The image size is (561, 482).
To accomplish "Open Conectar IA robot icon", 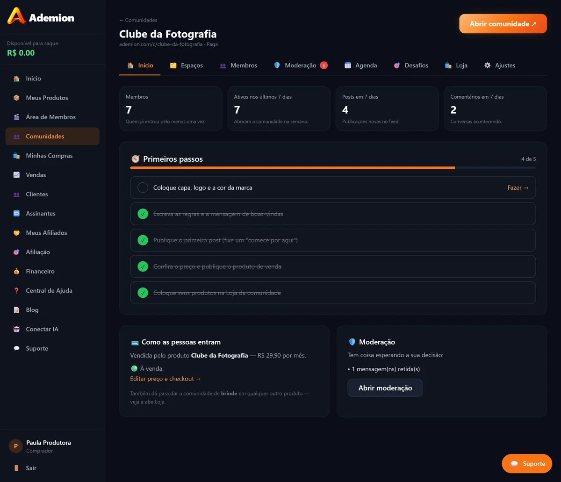I will pyautogui.click(x=16, y=329).
